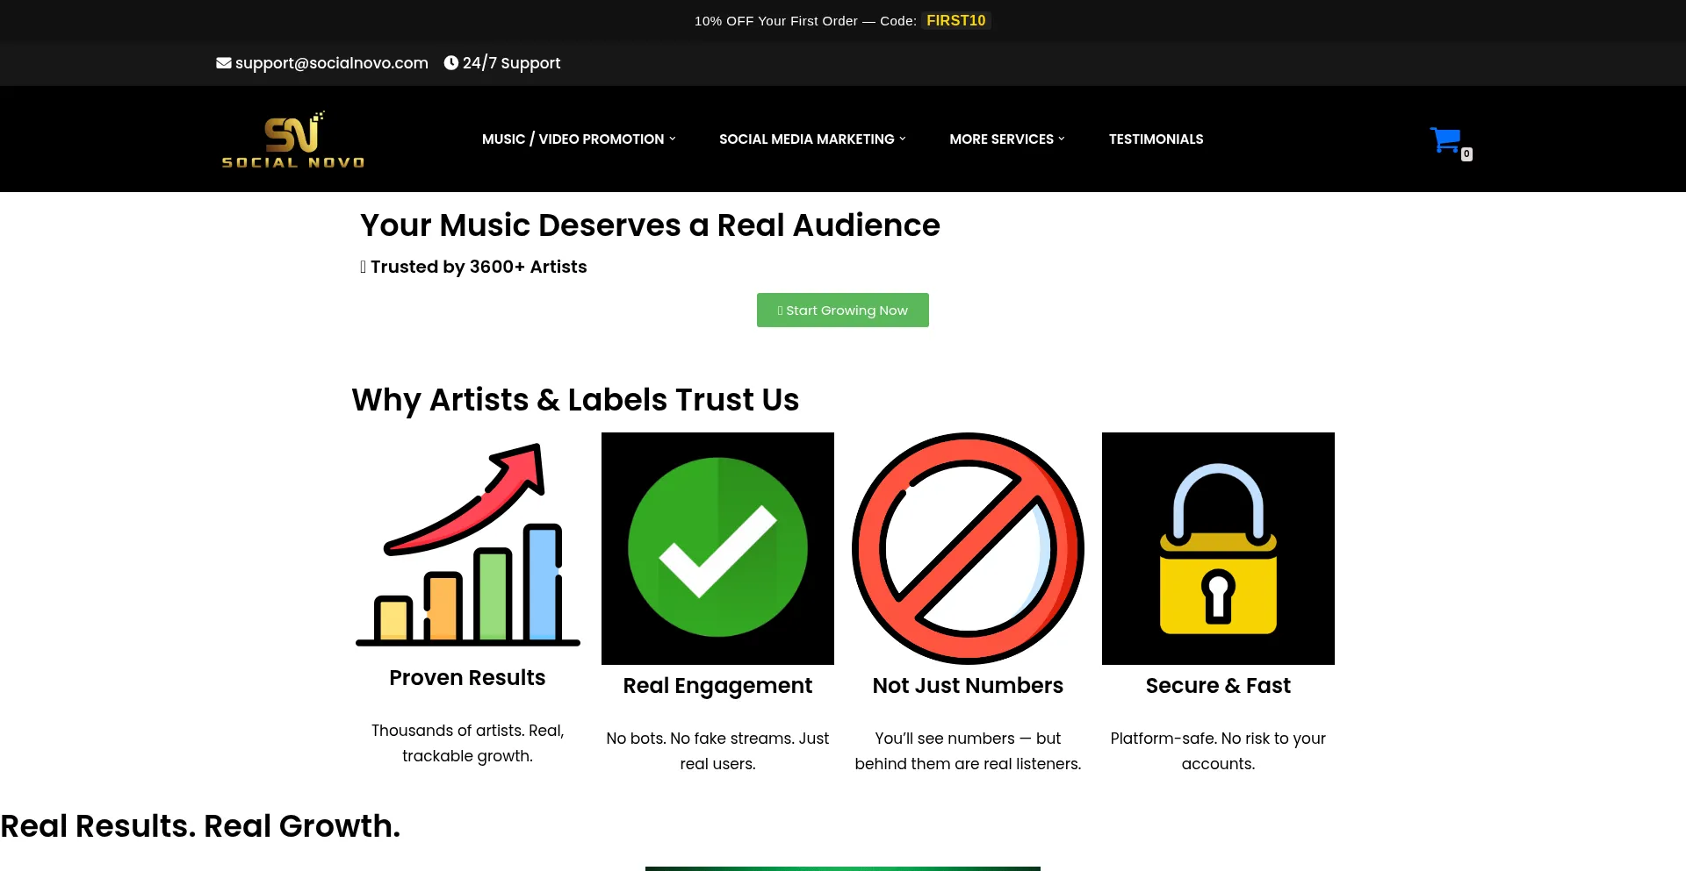Open the blue shopping cart icon
This screenshot has height=871, width=1686.
(x=1445, y=139)
